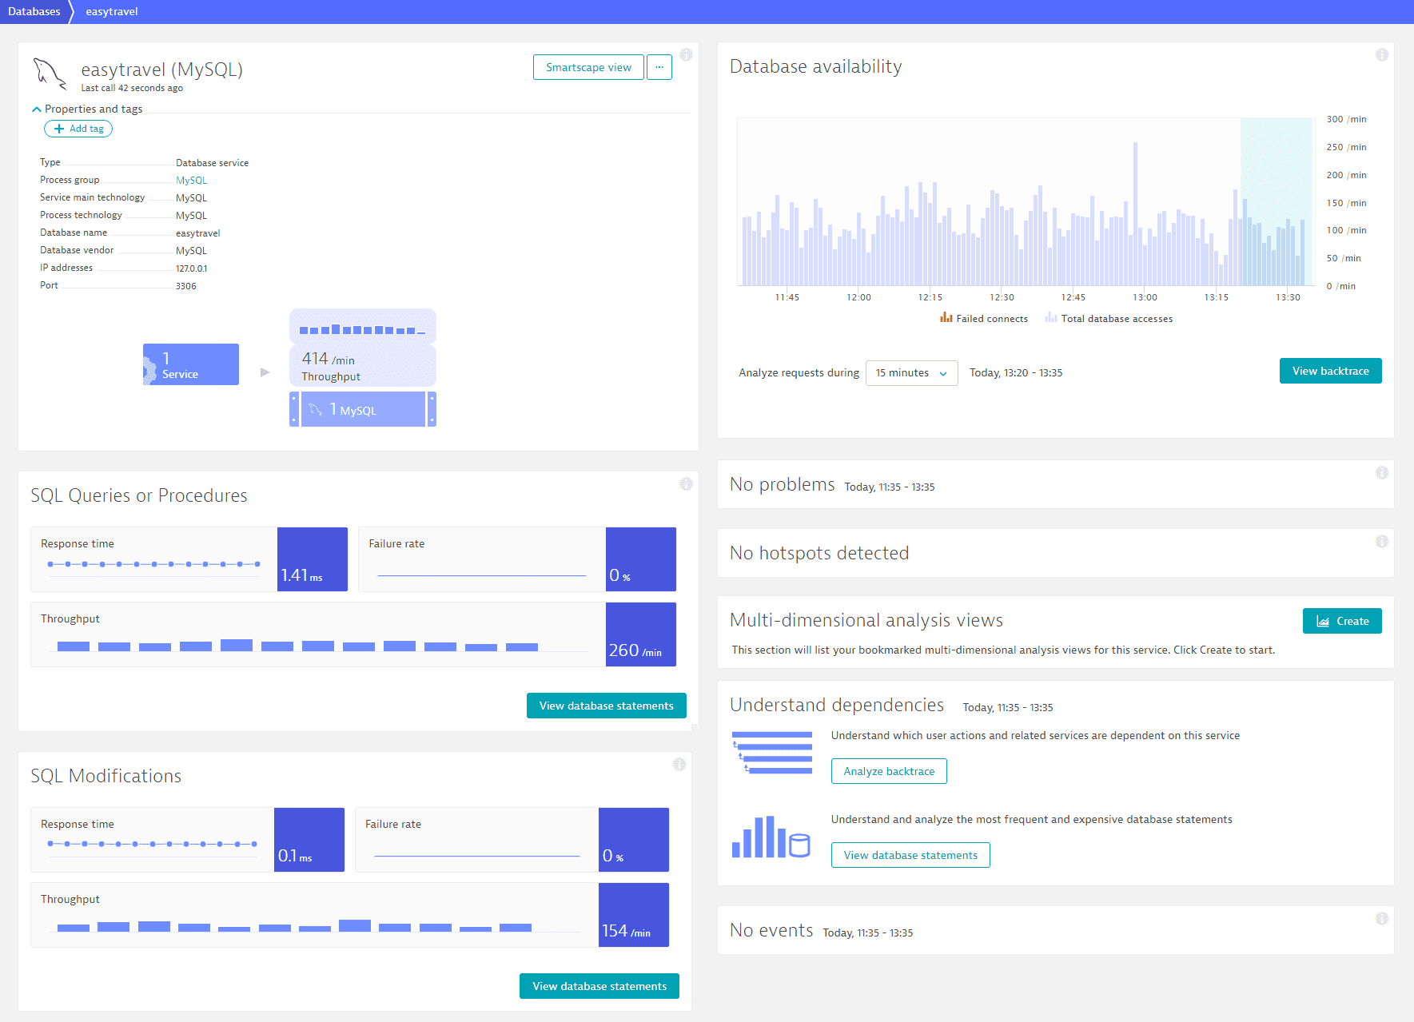
Task: Click the 'No events' heading
Action: [x=771, y=930]
